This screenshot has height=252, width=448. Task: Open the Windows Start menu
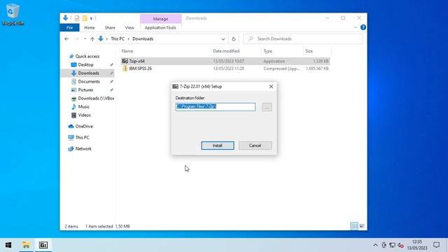[x=8, y=245]
